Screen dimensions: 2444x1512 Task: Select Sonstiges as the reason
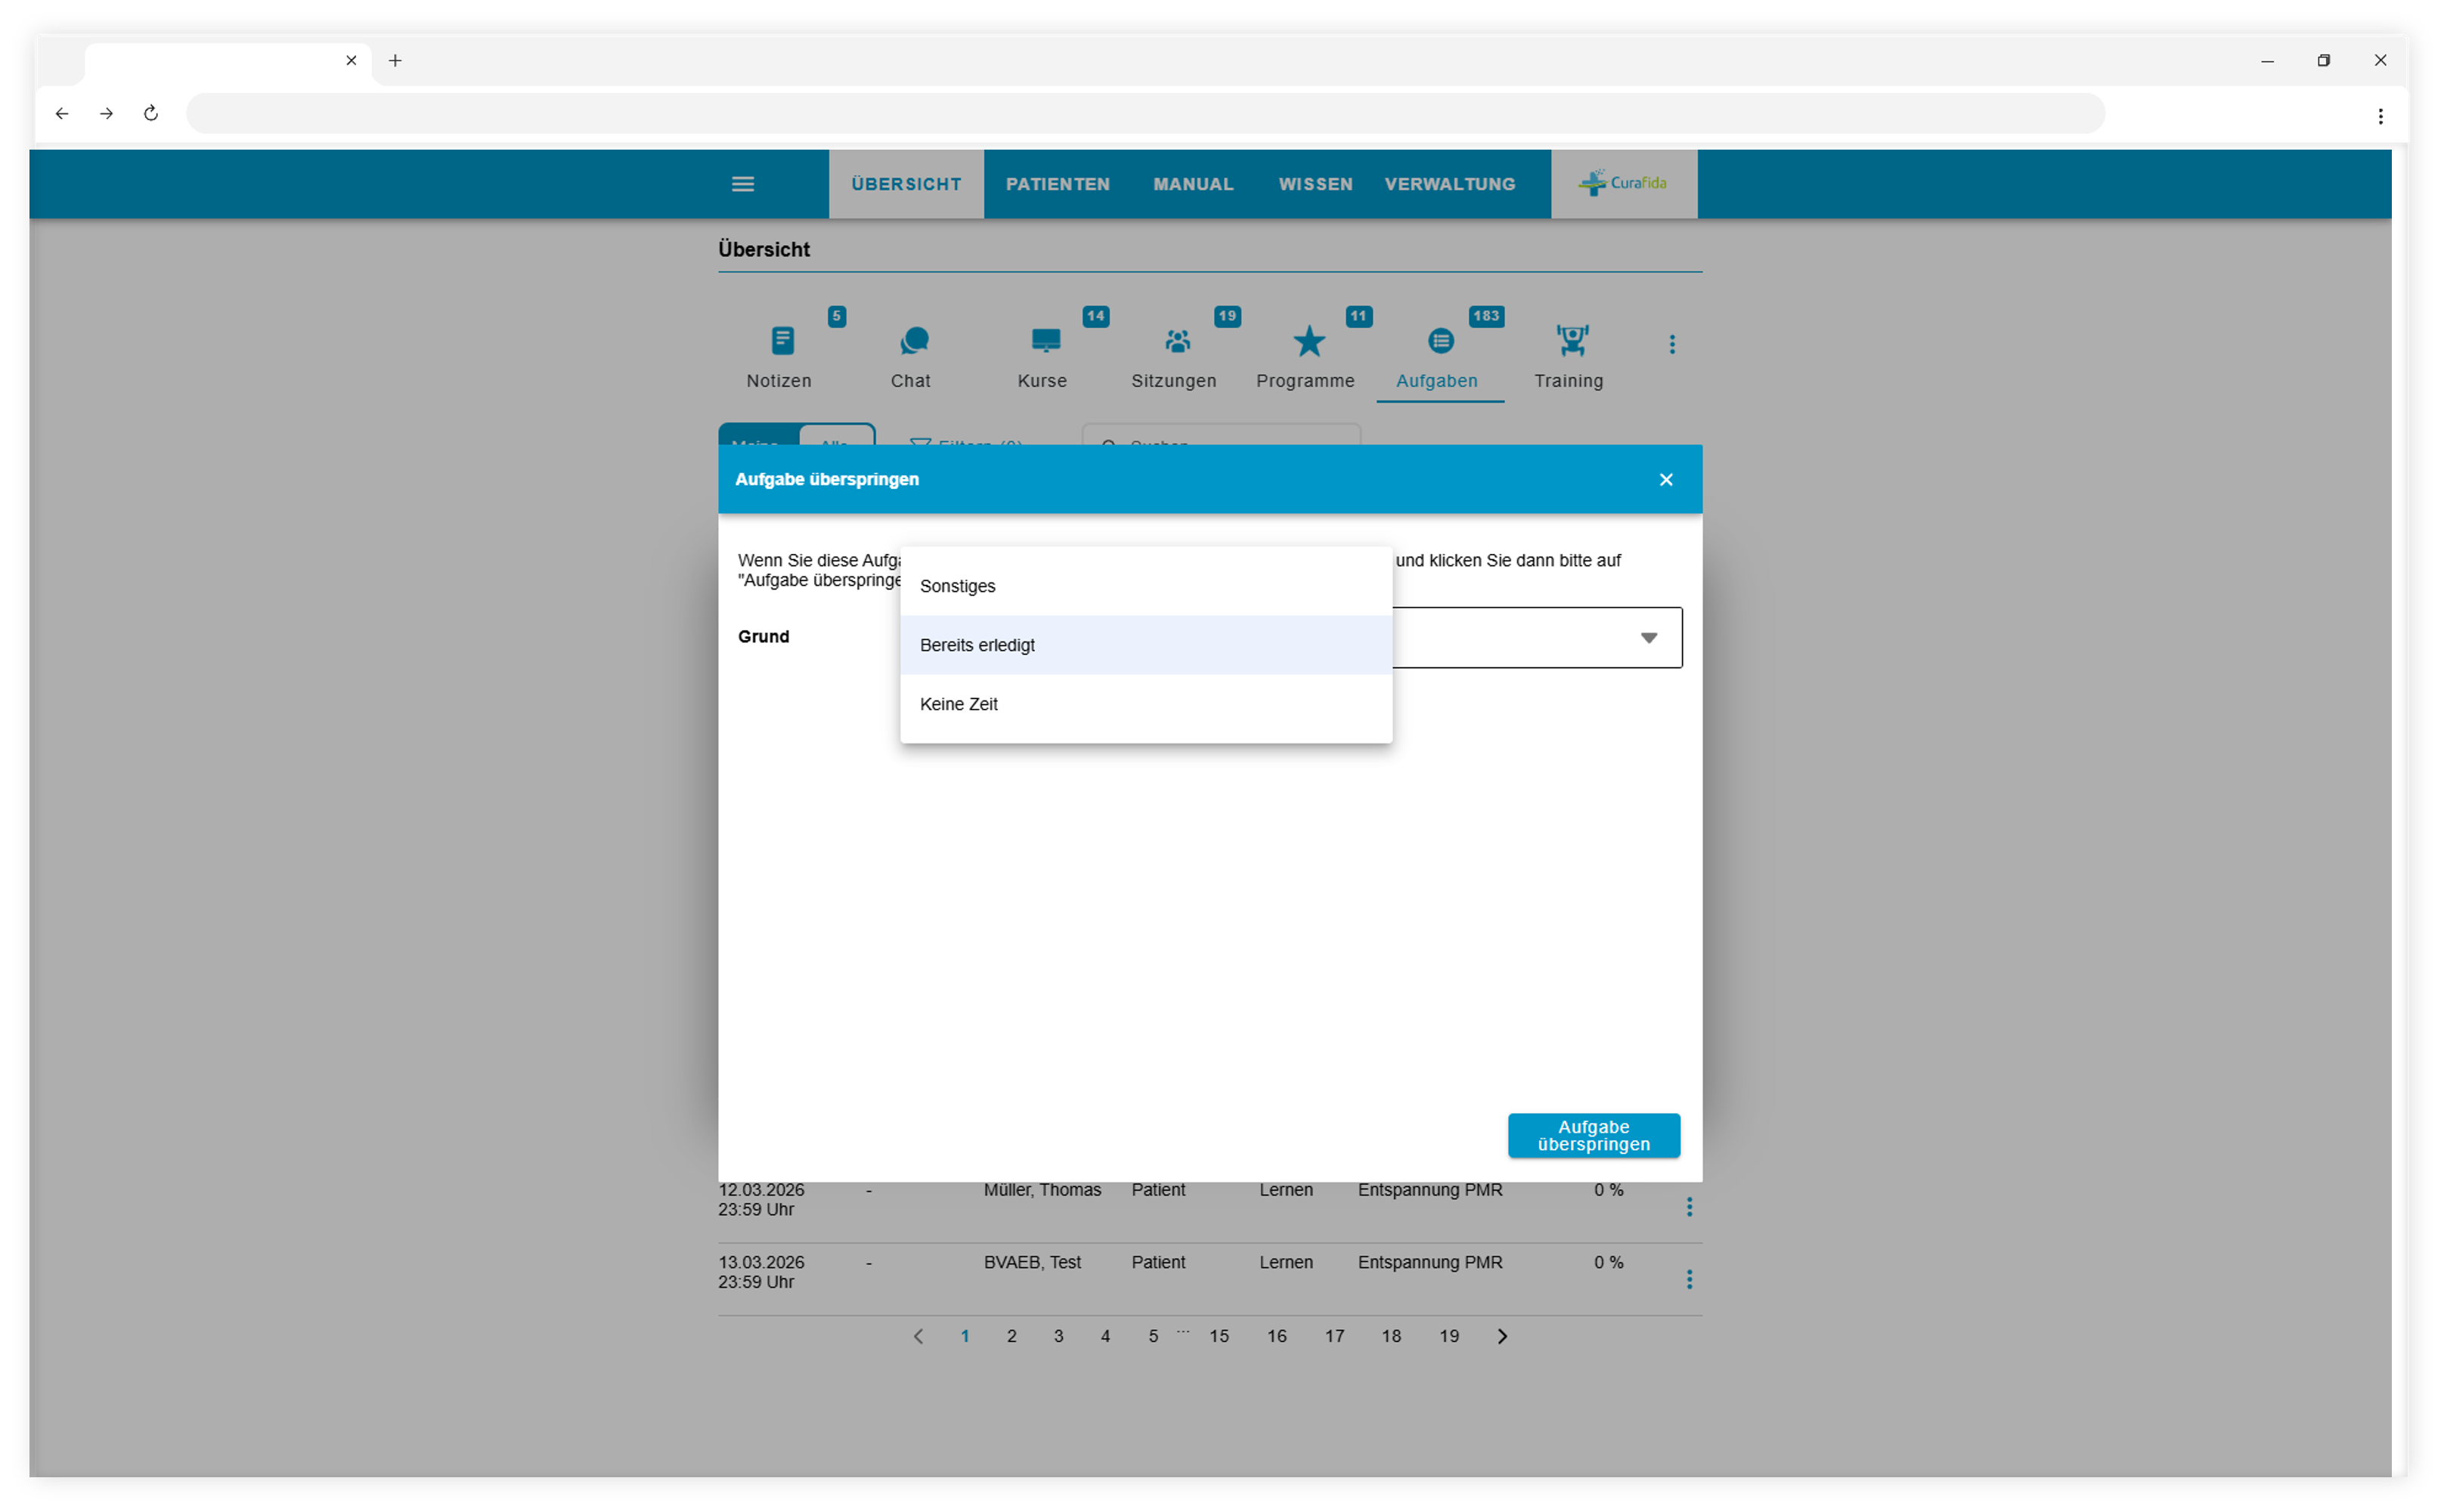1145,586
